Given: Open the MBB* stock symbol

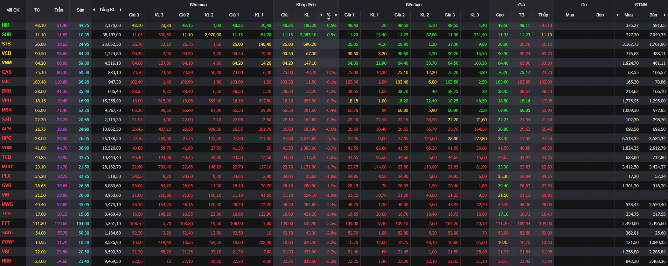Looking at the screenshot, I should (x=8, y=167).
